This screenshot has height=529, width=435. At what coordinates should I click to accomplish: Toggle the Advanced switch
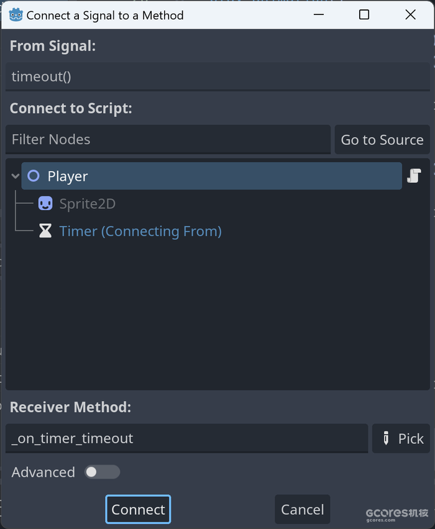click(102, 472)
